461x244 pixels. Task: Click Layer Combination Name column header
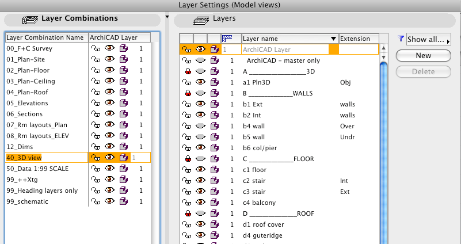47,37
